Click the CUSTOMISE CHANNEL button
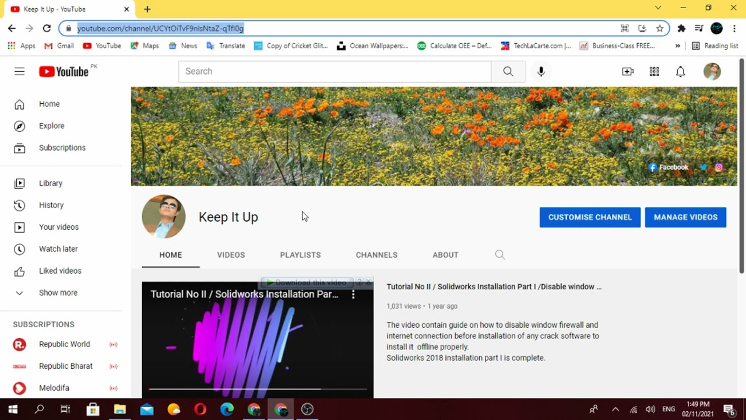The image size is (746, 420). pos(590,217)
